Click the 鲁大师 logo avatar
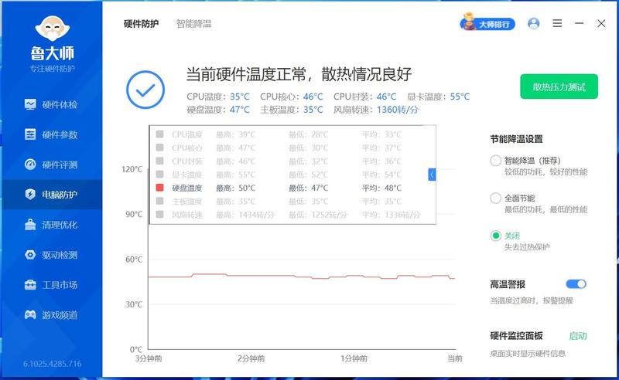 pos(53,28)
